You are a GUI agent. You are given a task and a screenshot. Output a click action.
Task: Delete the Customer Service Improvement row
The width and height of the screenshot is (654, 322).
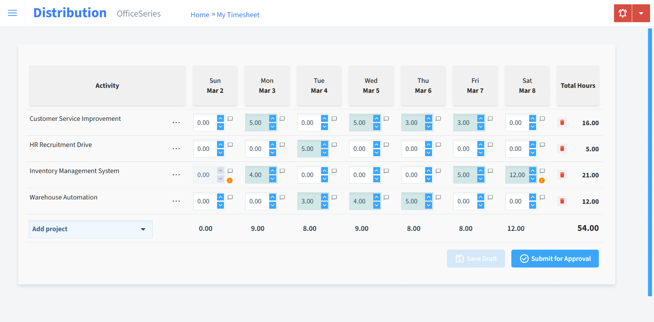pyautogui.click(x=562, y=123)
